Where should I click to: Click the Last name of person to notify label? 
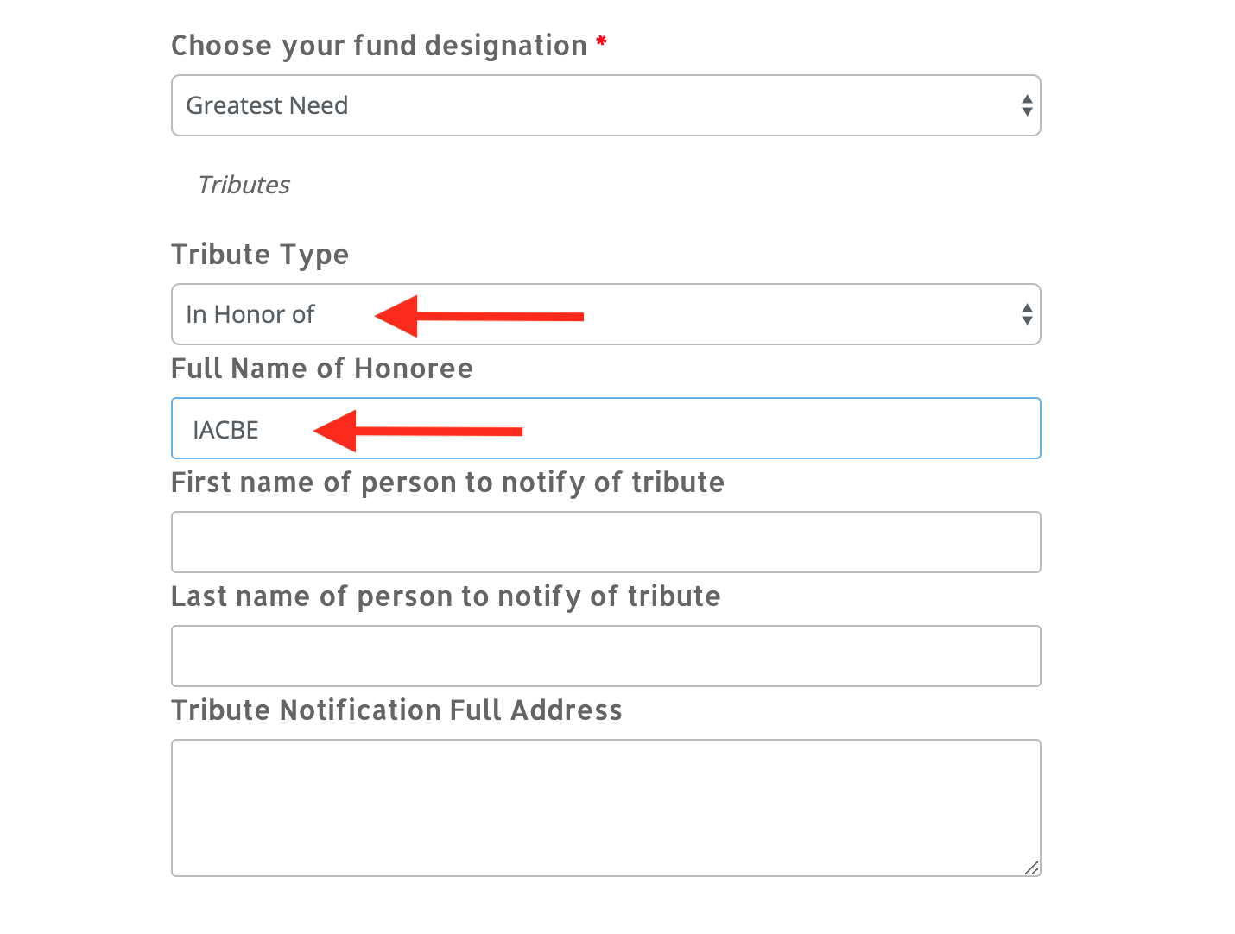[x=446, y=596]
